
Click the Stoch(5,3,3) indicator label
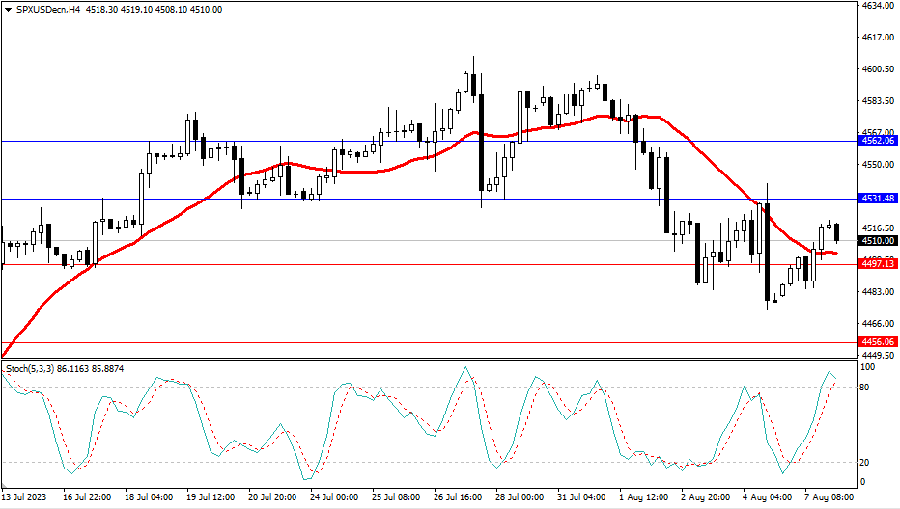point(34,369)
